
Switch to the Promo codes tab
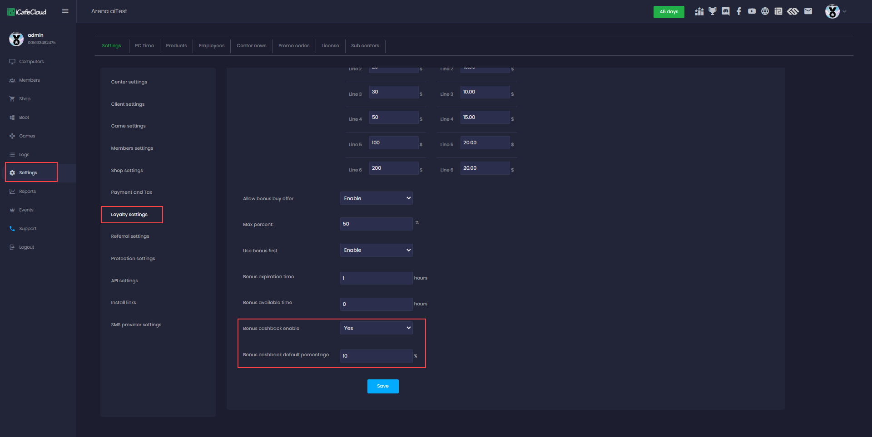point(294,46)
